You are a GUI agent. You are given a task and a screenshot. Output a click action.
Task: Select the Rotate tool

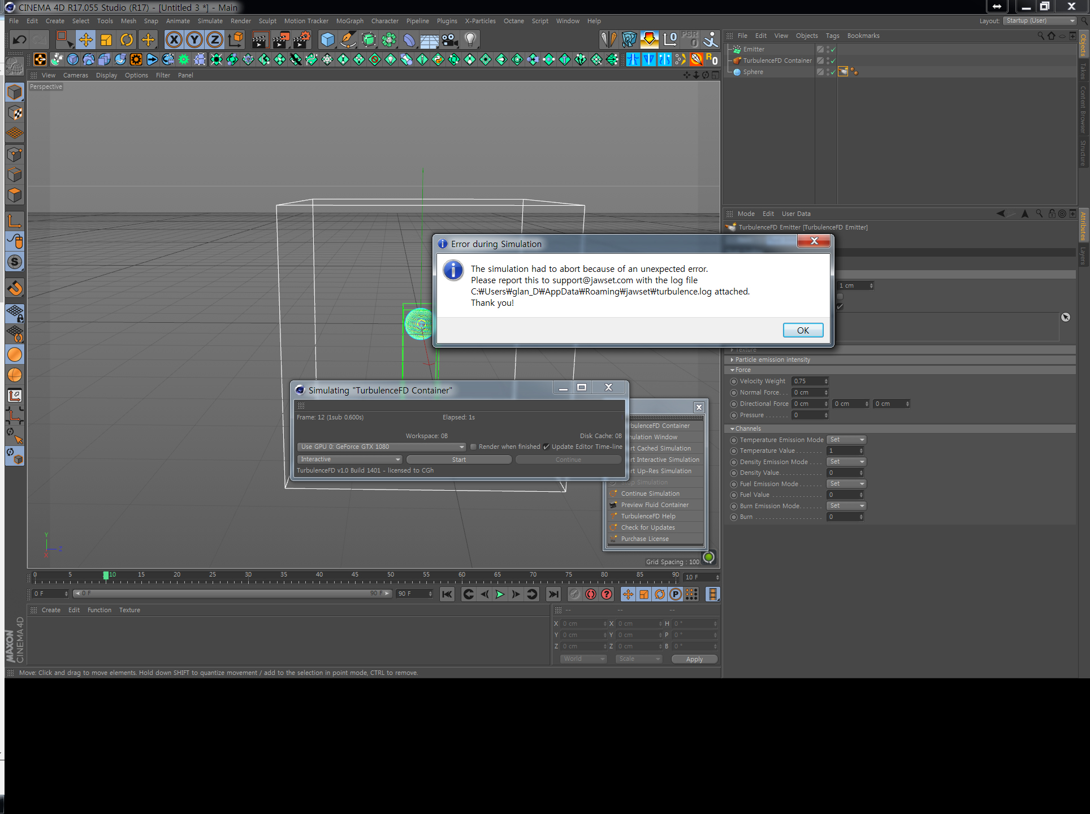[127, 40]
